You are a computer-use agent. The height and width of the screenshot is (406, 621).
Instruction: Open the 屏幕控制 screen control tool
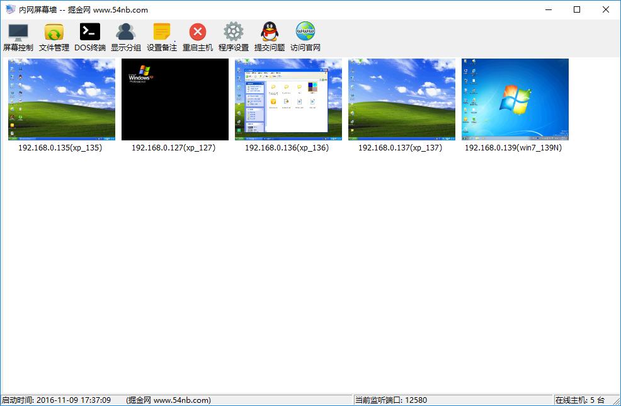(18, 37)
